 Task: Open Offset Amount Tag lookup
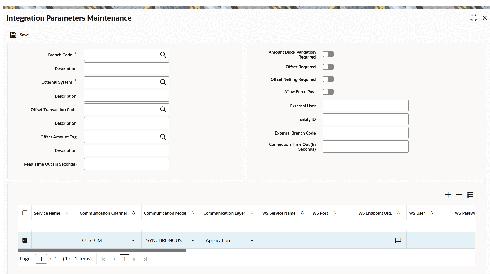pos(163,137)
